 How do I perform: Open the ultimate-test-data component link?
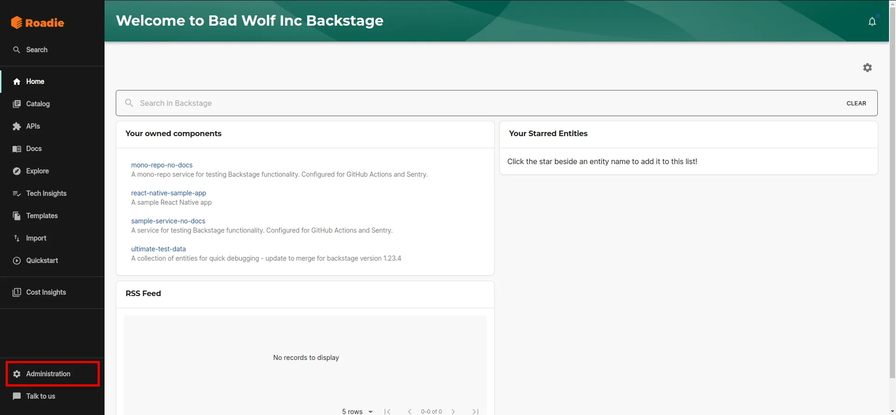158,249
